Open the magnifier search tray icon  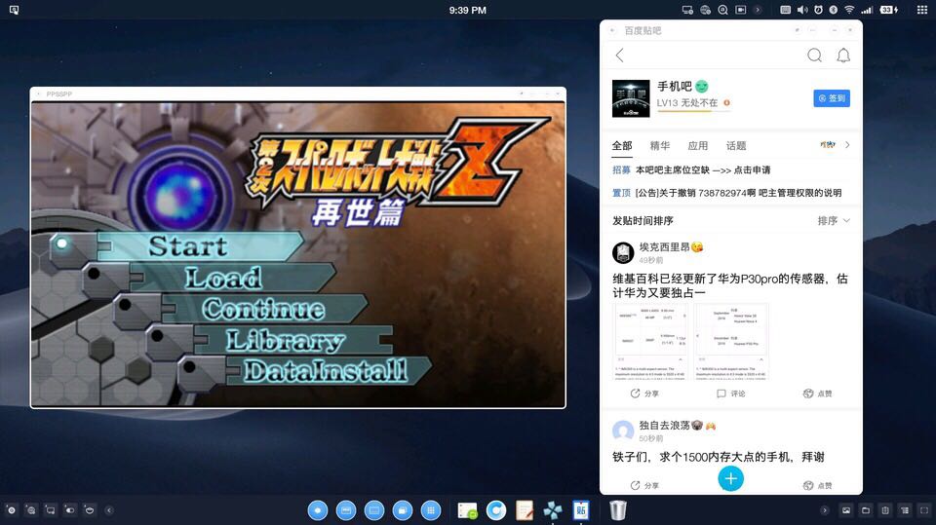[722, 10]
